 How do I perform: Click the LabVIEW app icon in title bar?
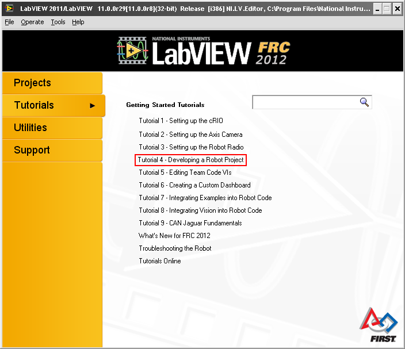coord(9,9)
